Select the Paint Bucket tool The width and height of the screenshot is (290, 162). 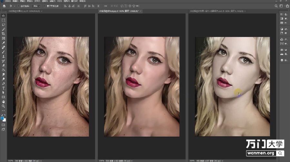pos(3,70)
